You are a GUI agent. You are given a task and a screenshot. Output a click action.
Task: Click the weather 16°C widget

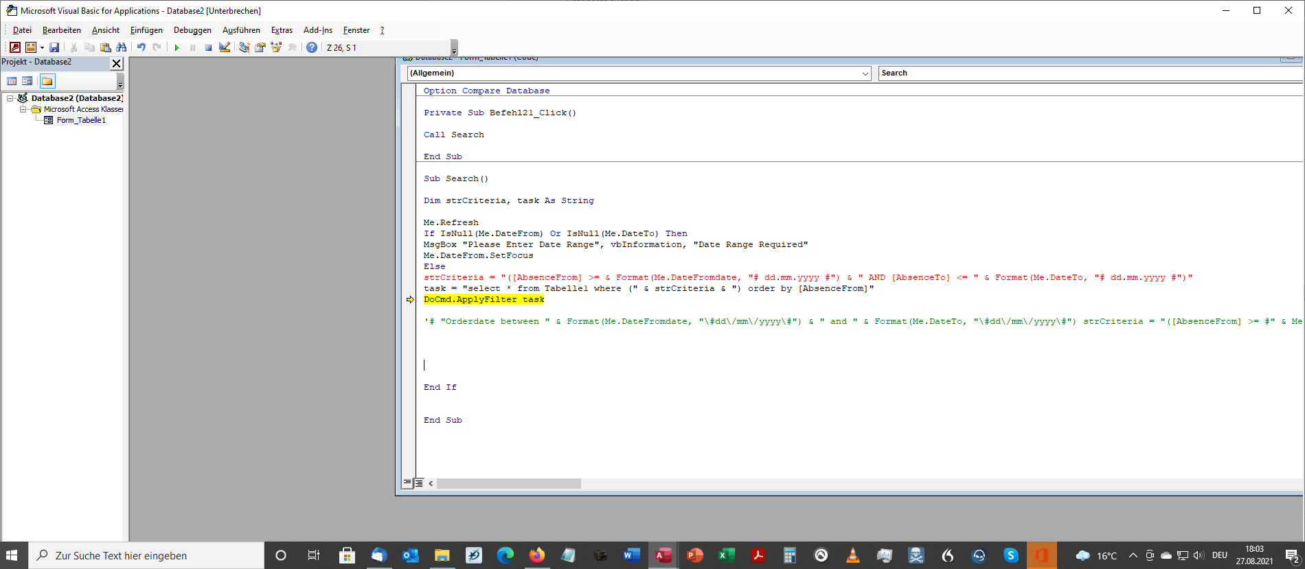point(1096,555)
